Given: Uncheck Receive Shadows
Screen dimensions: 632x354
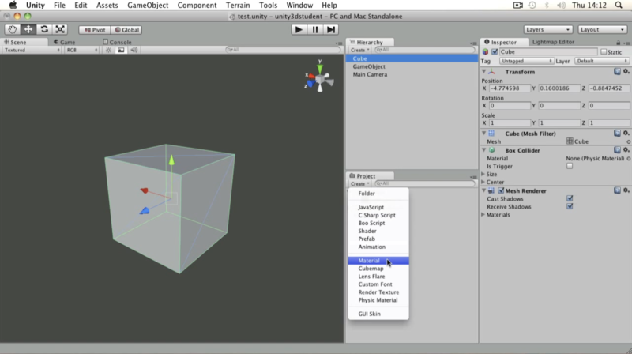Looking at the screenshot, I should [x=570, y=206].
